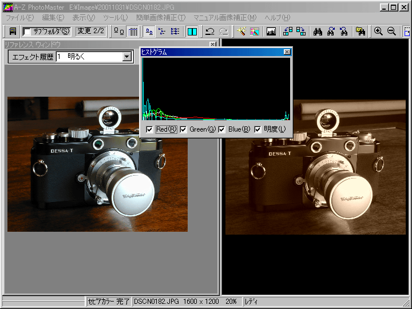Screen dimensions: 412x309
Task: Open the ヘルプ(H) menu
Action: pyautogui.click(x=277, y=18)
